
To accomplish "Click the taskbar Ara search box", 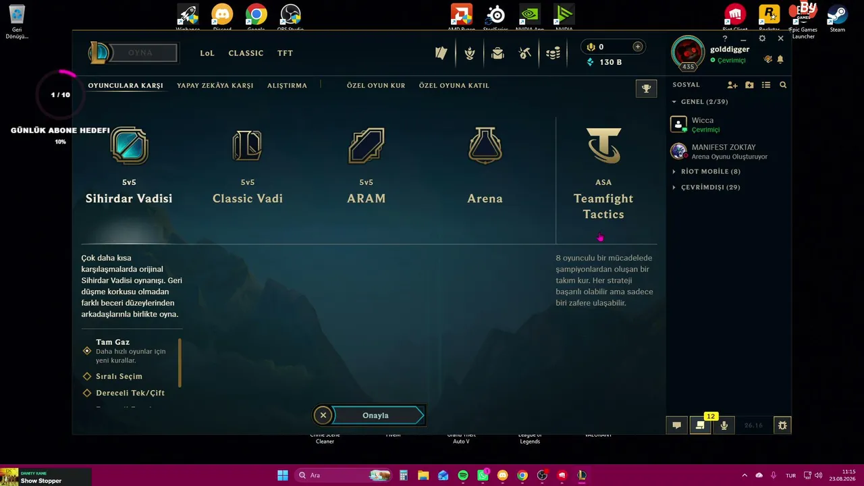I will click(344, 475).
